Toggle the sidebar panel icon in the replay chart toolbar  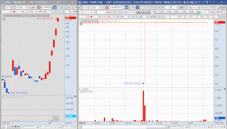tap(81, 7)
